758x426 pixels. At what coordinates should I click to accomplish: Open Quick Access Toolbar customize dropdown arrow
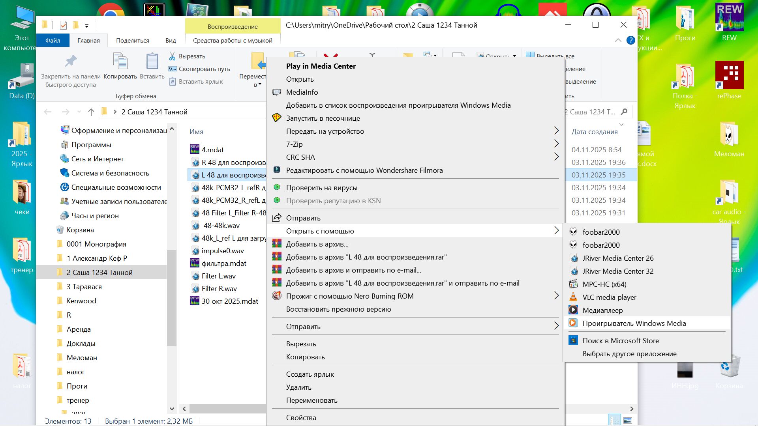click(x=86, y=26)
